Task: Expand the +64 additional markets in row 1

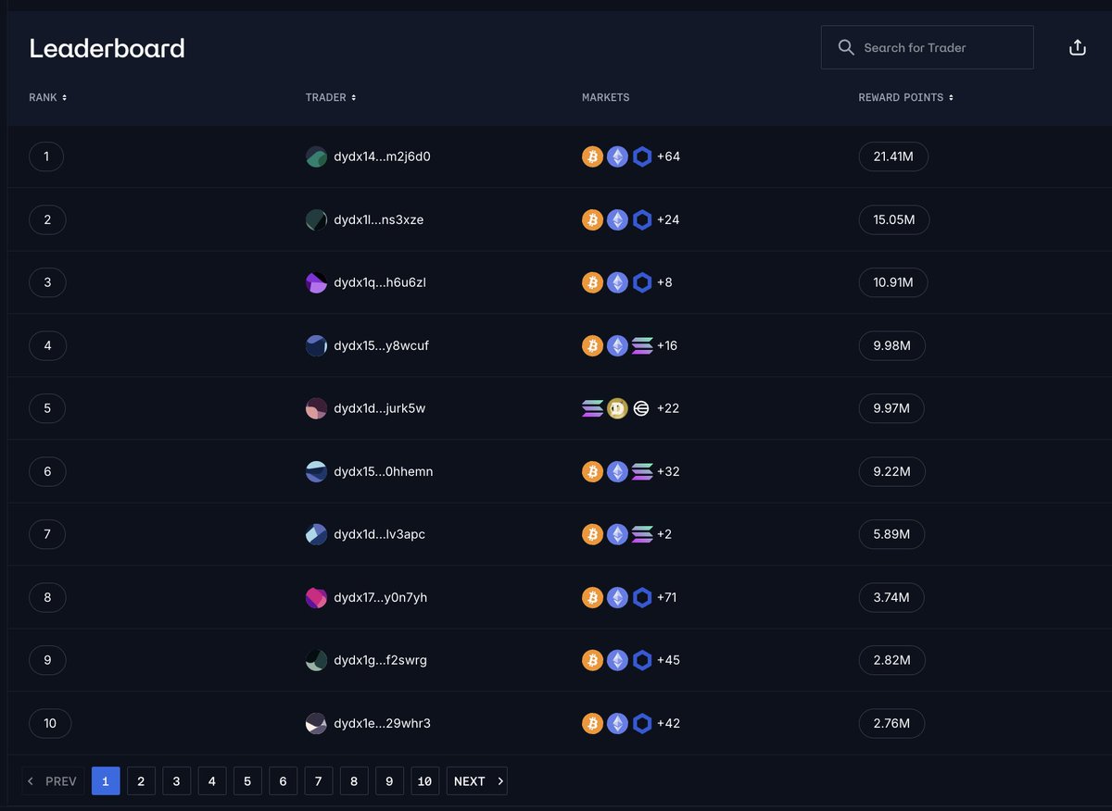Action: coord(668,156)
